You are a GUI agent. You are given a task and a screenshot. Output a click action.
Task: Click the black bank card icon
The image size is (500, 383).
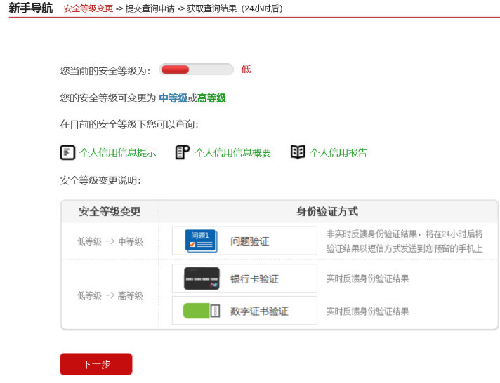(x=202, y=278)
